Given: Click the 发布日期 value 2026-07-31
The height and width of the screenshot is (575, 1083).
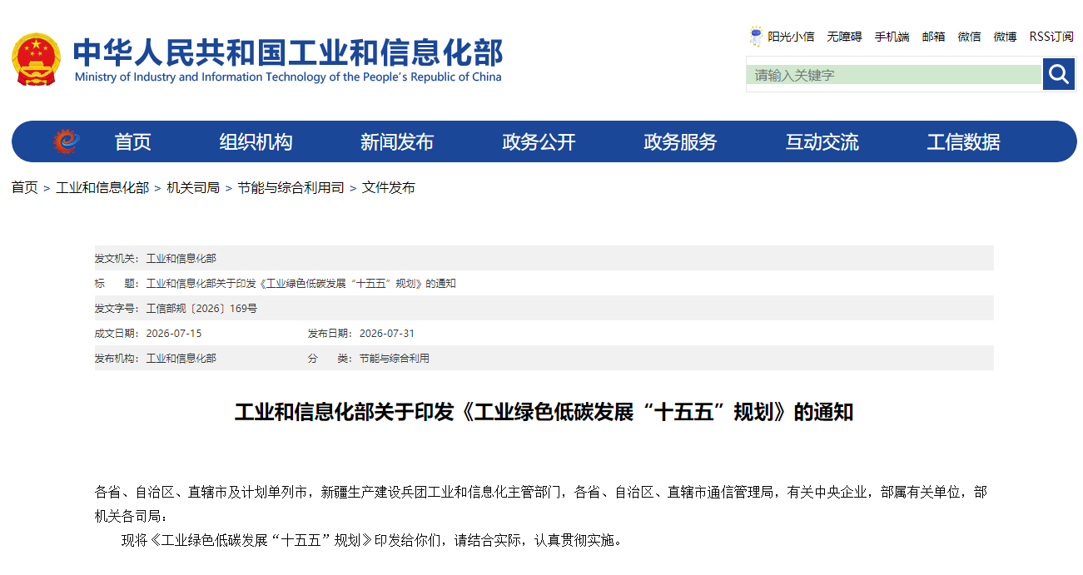Looking at the screenshot, I should tap(387, 334).
